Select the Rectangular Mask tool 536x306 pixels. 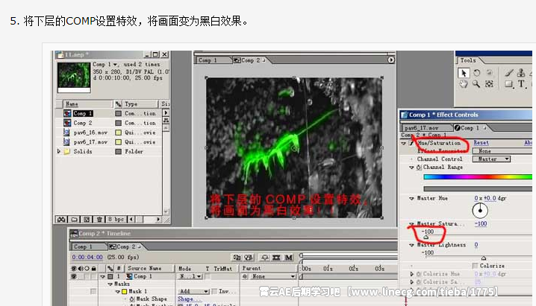pyautogui.click(x=509, y=84)
